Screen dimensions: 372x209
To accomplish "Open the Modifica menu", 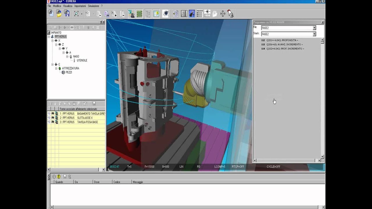I will [x=57, y=6].
